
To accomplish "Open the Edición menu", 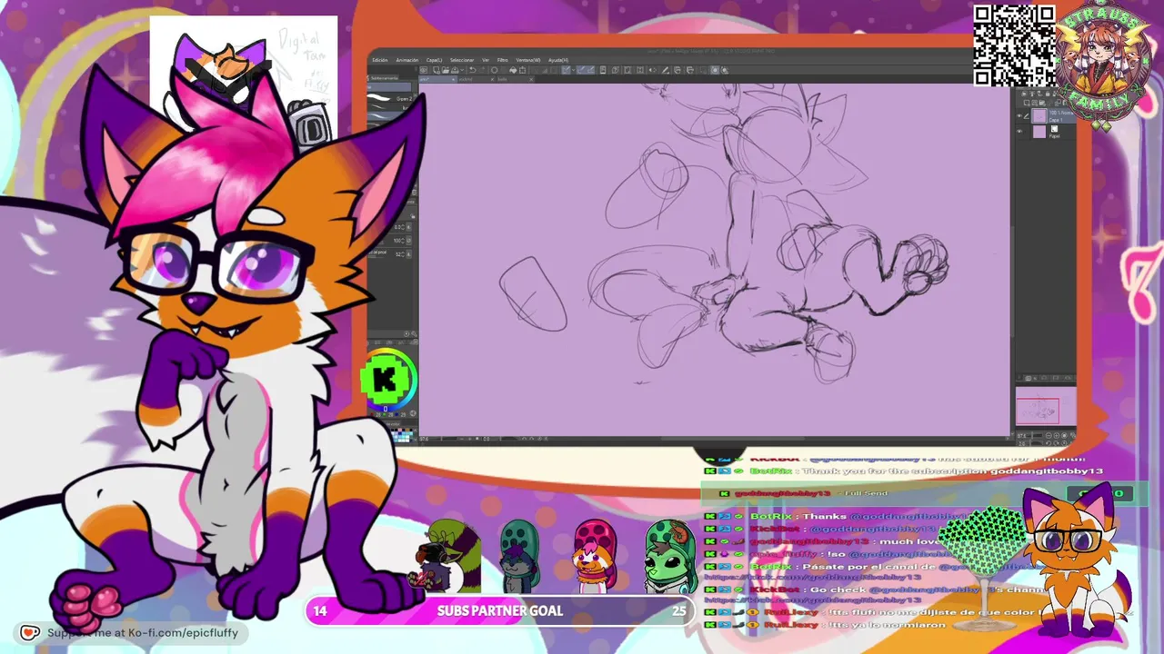I will 380,60.
